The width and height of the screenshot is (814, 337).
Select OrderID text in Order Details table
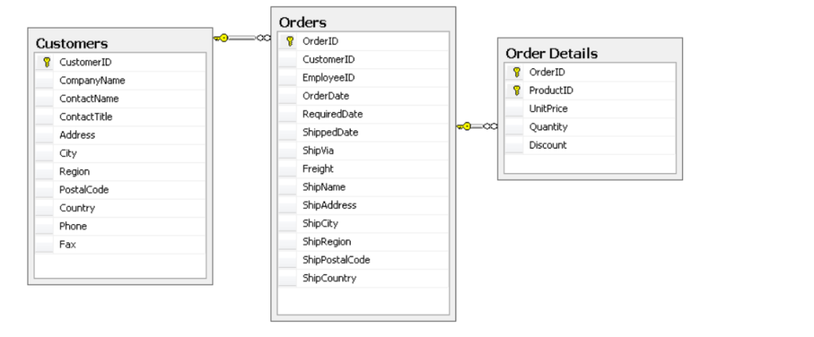pyautogui.click(x=547, y=72)
